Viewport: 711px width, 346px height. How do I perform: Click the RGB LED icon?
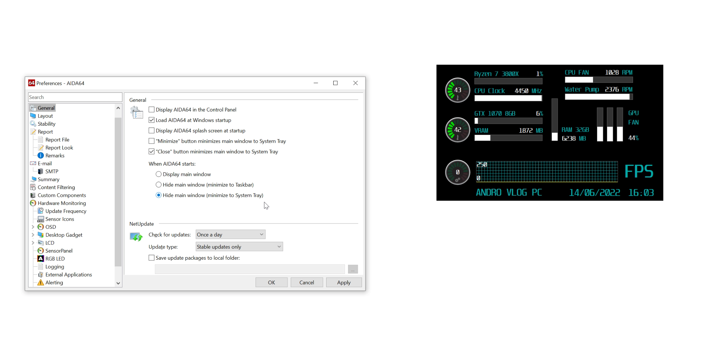(x=41, y=259)
